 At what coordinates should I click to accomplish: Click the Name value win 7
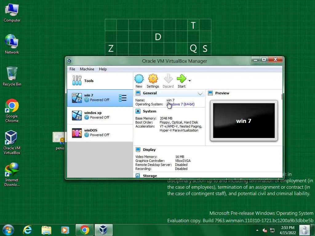(x=170, y=100)
